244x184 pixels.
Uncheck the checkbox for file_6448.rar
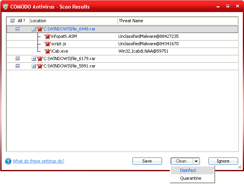(x=18, y=29)
